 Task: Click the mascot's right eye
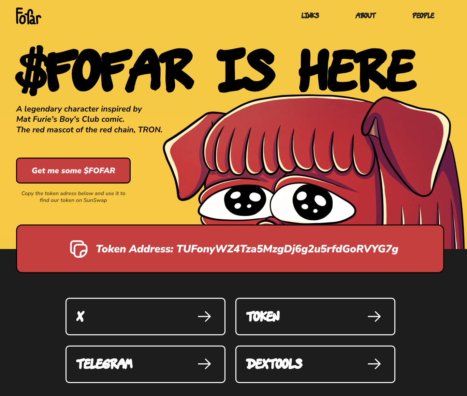312,202
